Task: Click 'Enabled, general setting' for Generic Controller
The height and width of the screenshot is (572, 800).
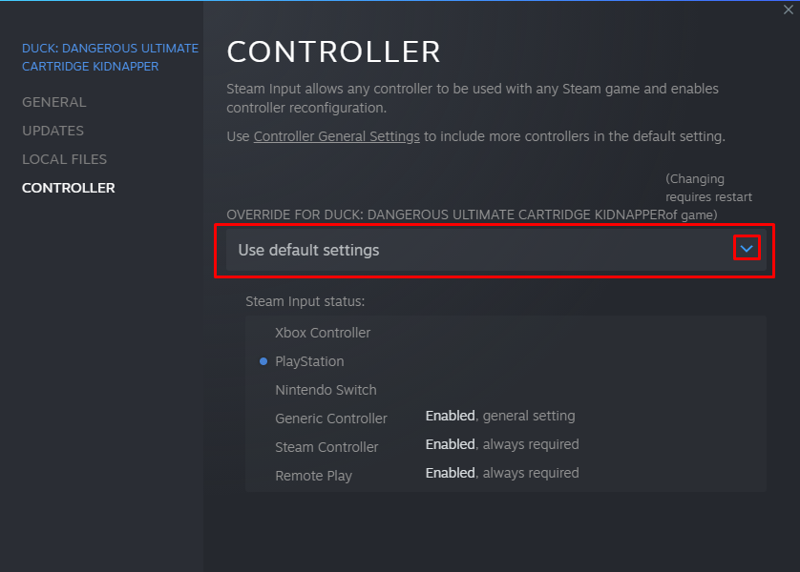Action: 499,416
